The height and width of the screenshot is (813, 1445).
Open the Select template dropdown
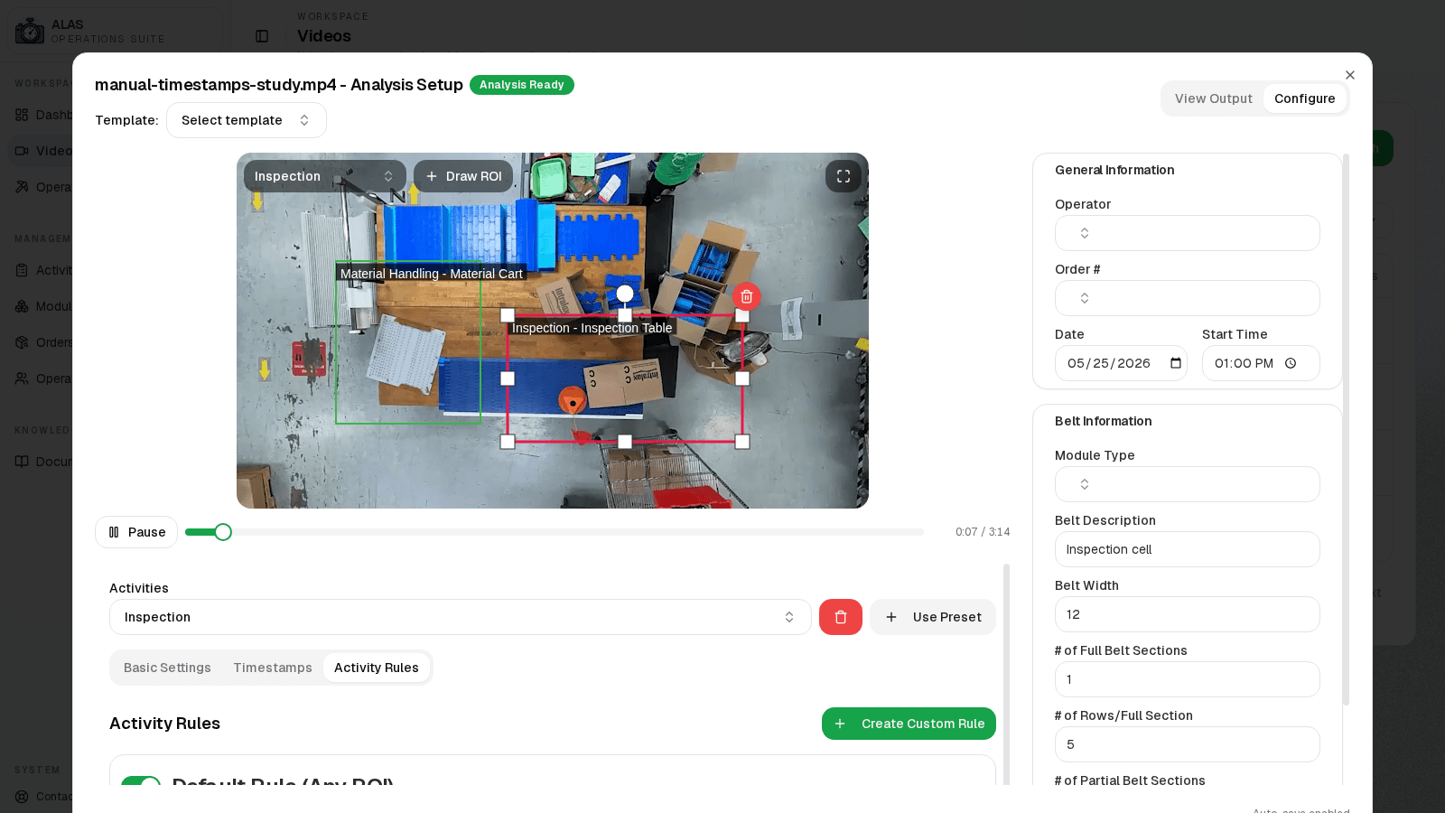tap(247, 120)
